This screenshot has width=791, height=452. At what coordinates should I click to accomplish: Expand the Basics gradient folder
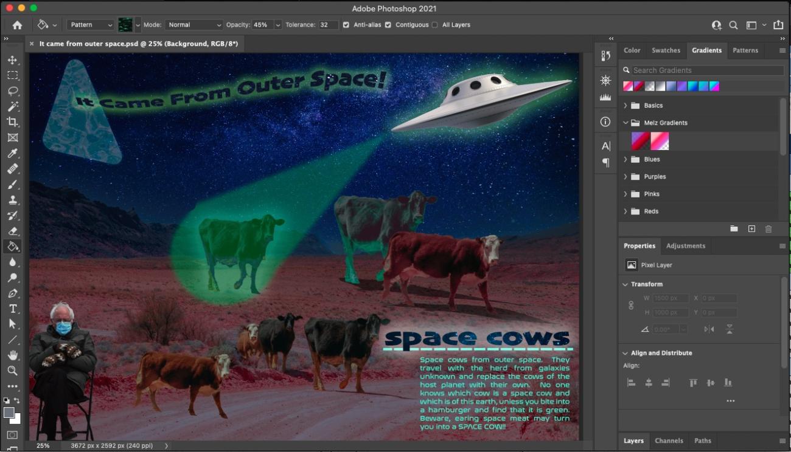(625, 106)
